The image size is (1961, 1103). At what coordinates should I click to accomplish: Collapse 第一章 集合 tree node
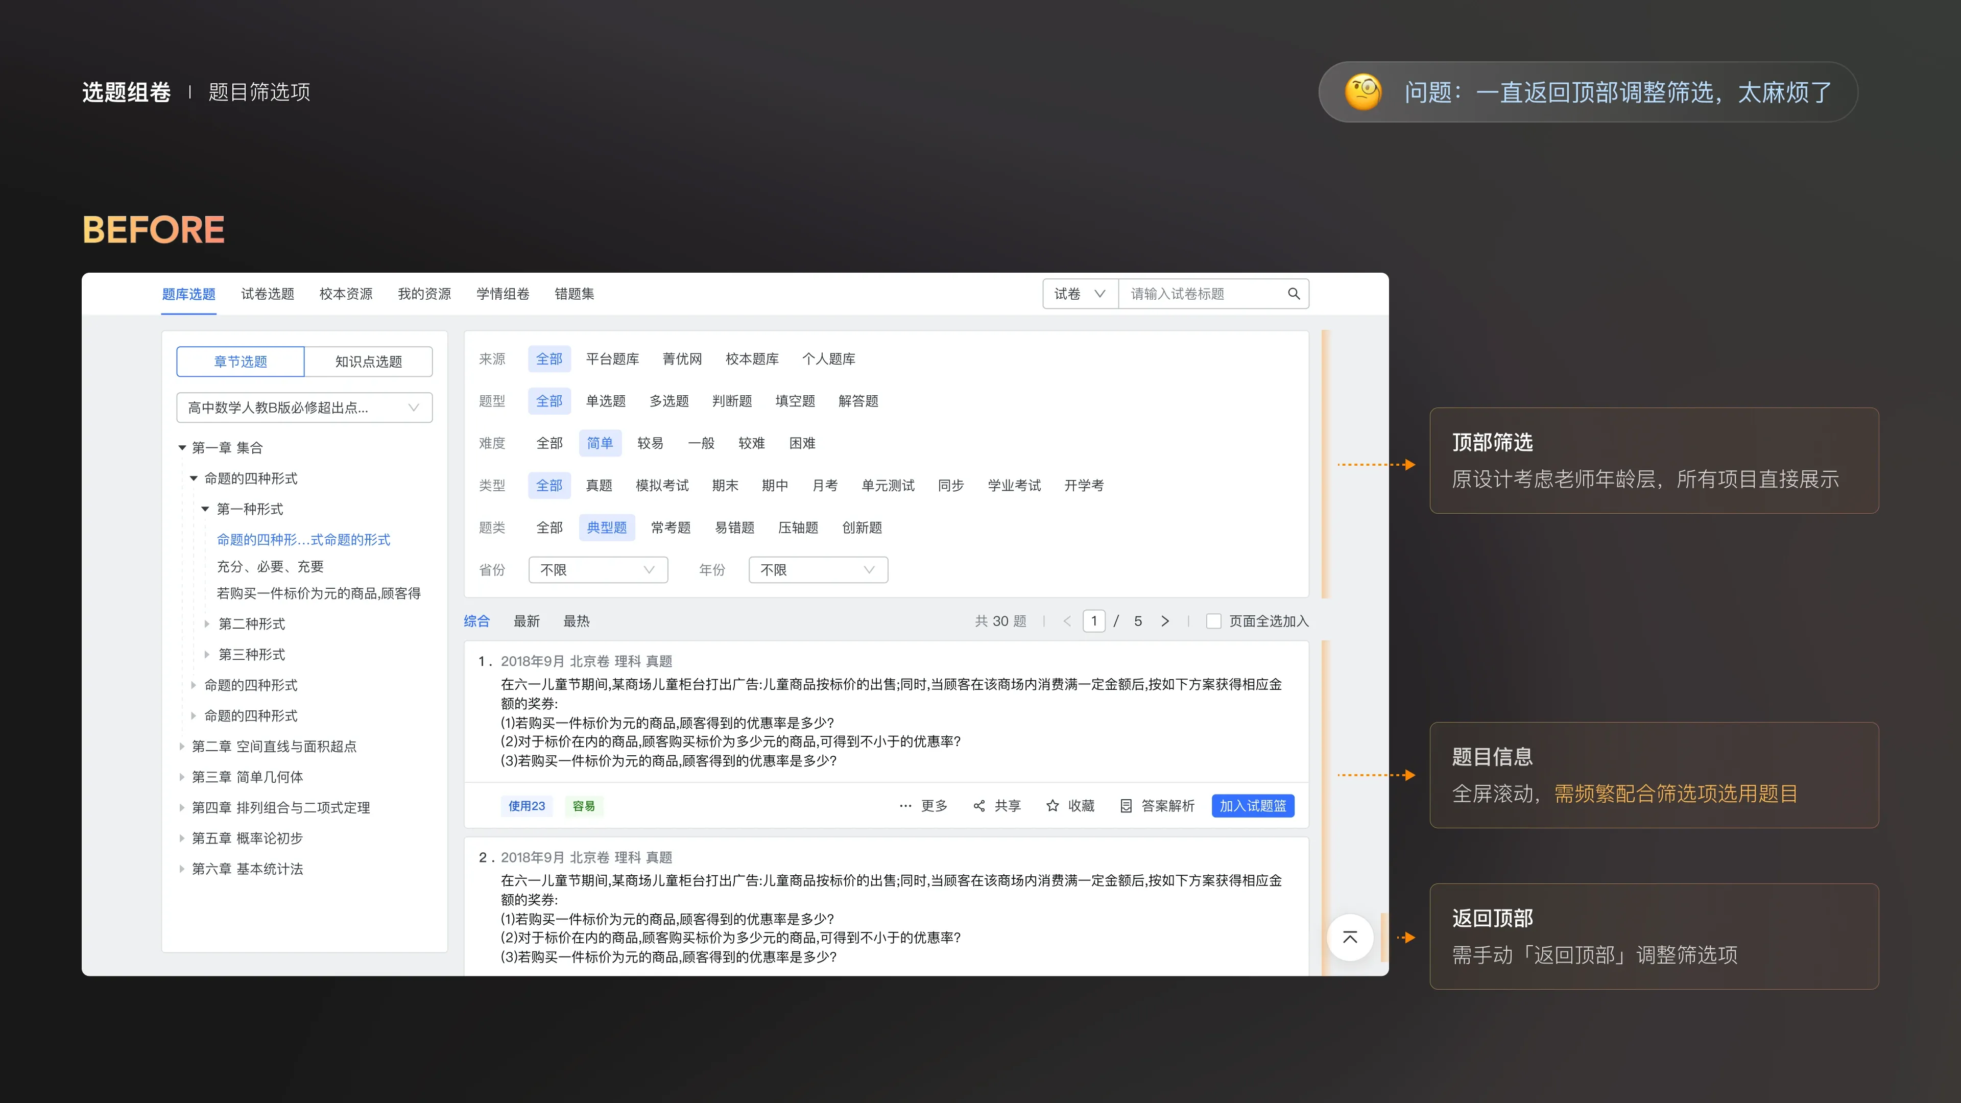(182, 448)
